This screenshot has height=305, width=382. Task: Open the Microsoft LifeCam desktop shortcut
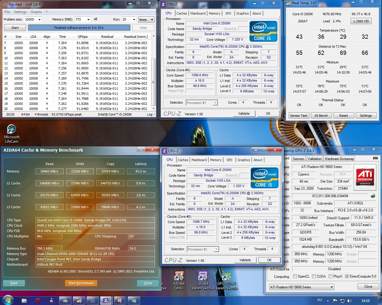point(12,134)
